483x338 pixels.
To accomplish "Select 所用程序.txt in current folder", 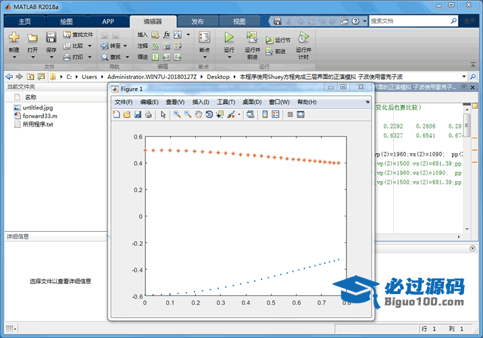I will tap(38, 124).
